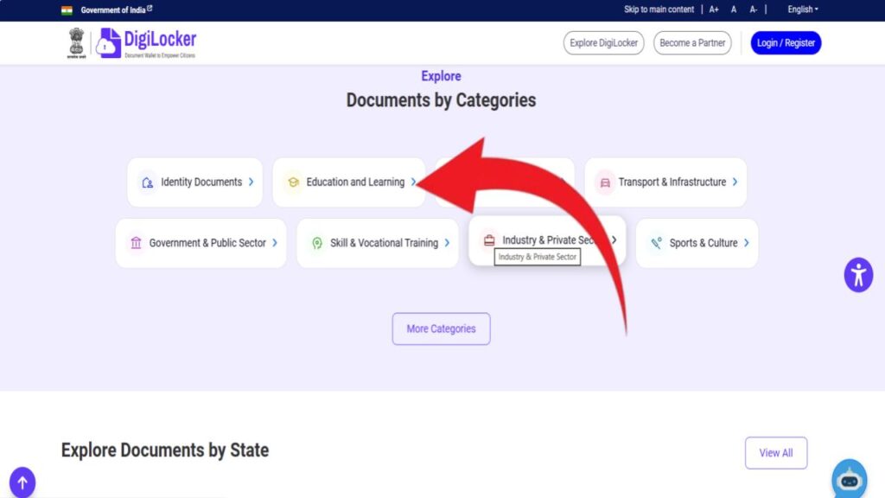This screenshot has width=885, height=498.
Task: Click the More Categories button
Action: point(441,329)
